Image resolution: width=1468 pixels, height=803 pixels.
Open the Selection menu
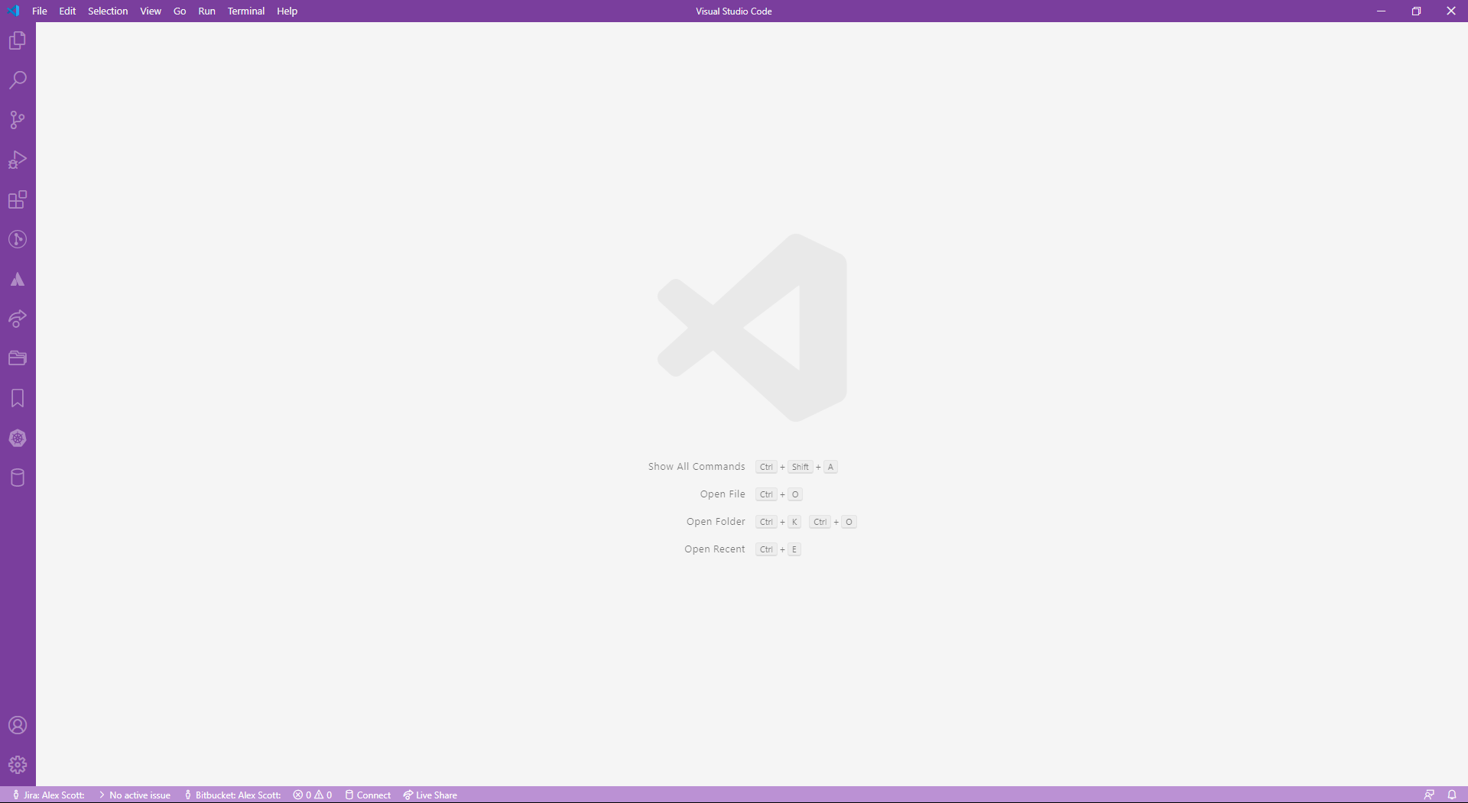pos(108,11)
